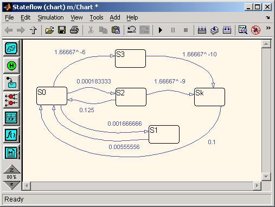The image size is (275, 207).
Task: Click transition label 0.000183333
Action: pyautogui.click(x=94, y=81)
